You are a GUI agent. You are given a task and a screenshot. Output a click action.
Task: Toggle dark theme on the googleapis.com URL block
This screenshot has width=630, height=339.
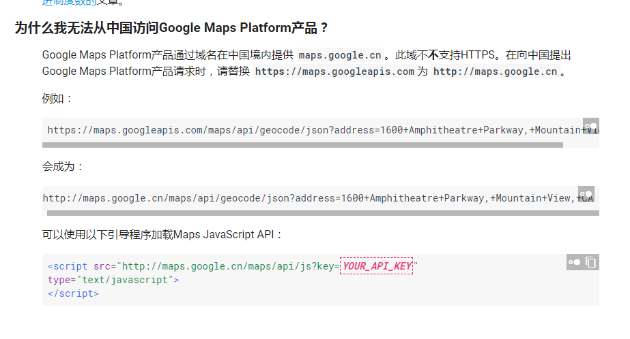click(x=591, y=126)
